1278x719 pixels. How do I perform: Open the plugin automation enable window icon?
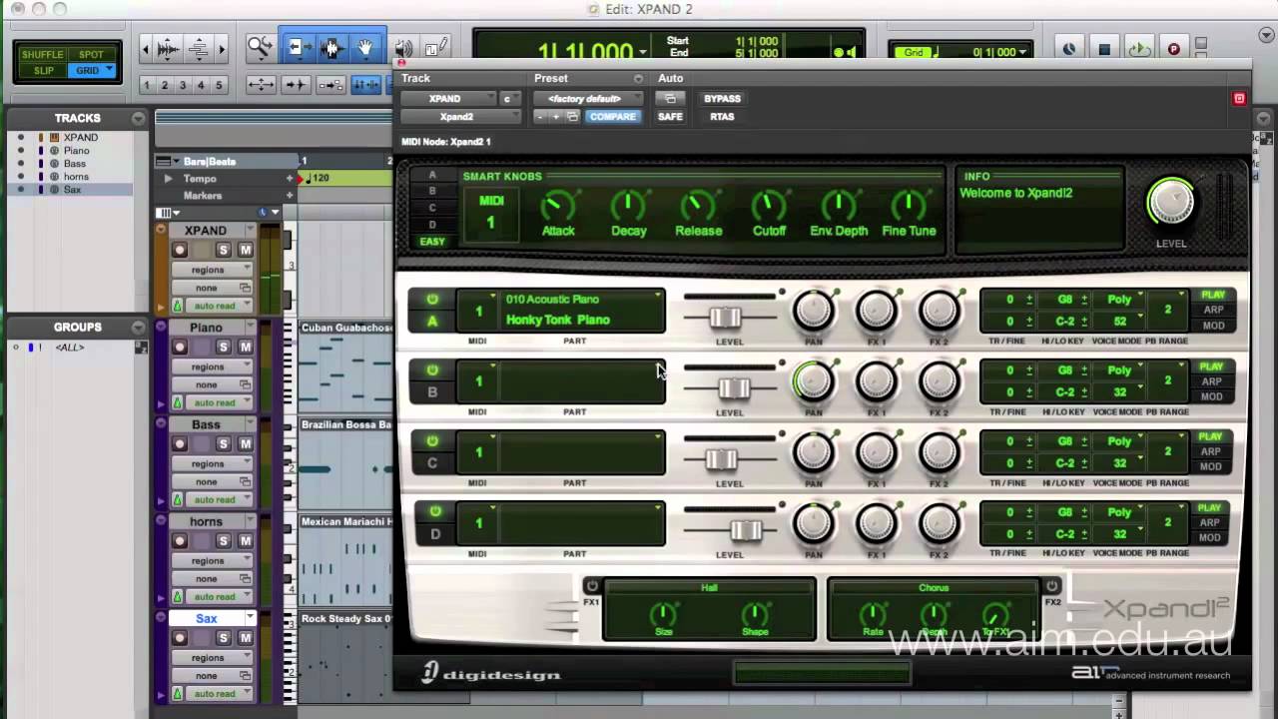coord(670,98)
